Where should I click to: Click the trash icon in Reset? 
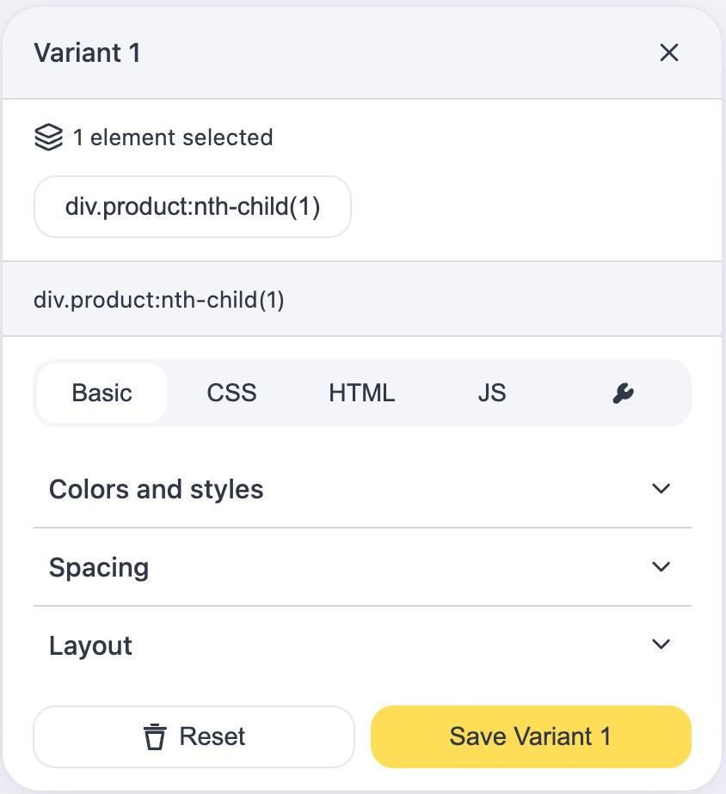[x=155, y=736]
